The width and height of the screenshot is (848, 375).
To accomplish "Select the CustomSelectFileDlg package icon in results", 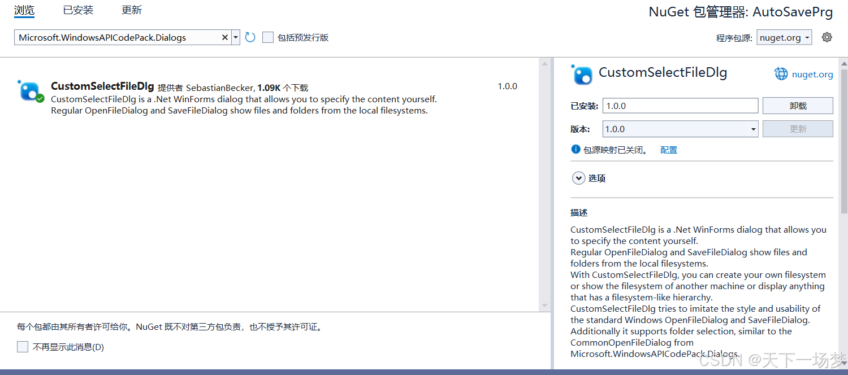I will point(30,91).
